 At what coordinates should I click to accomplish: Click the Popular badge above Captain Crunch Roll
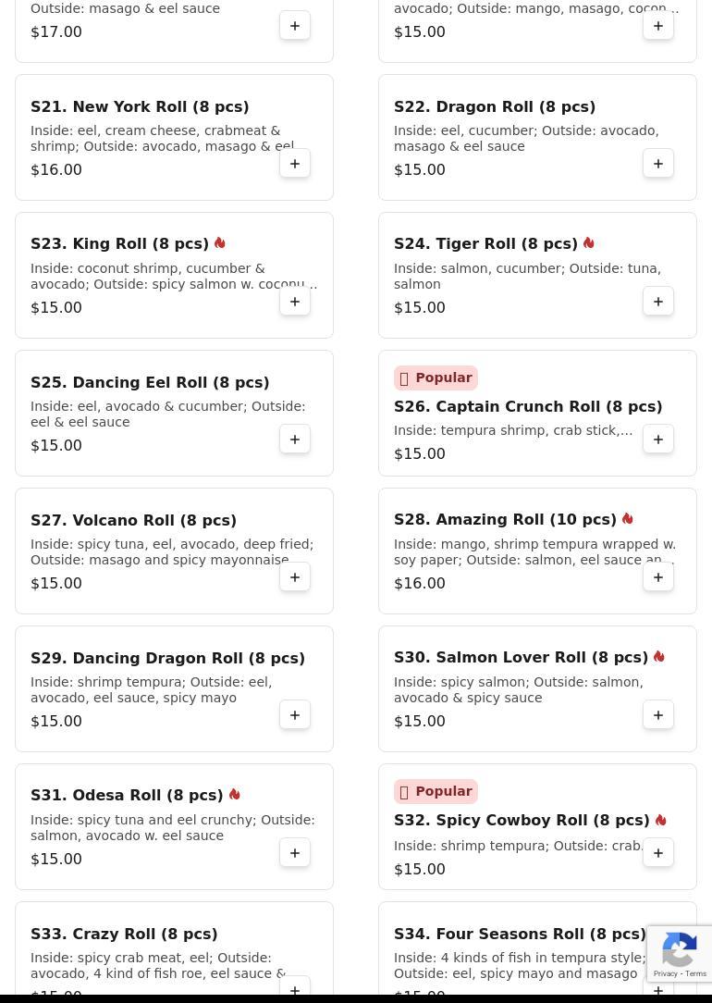pos(436,378)
